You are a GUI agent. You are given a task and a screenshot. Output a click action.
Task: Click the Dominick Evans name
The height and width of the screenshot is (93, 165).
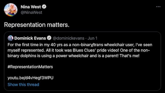click(x=30, y=38)
